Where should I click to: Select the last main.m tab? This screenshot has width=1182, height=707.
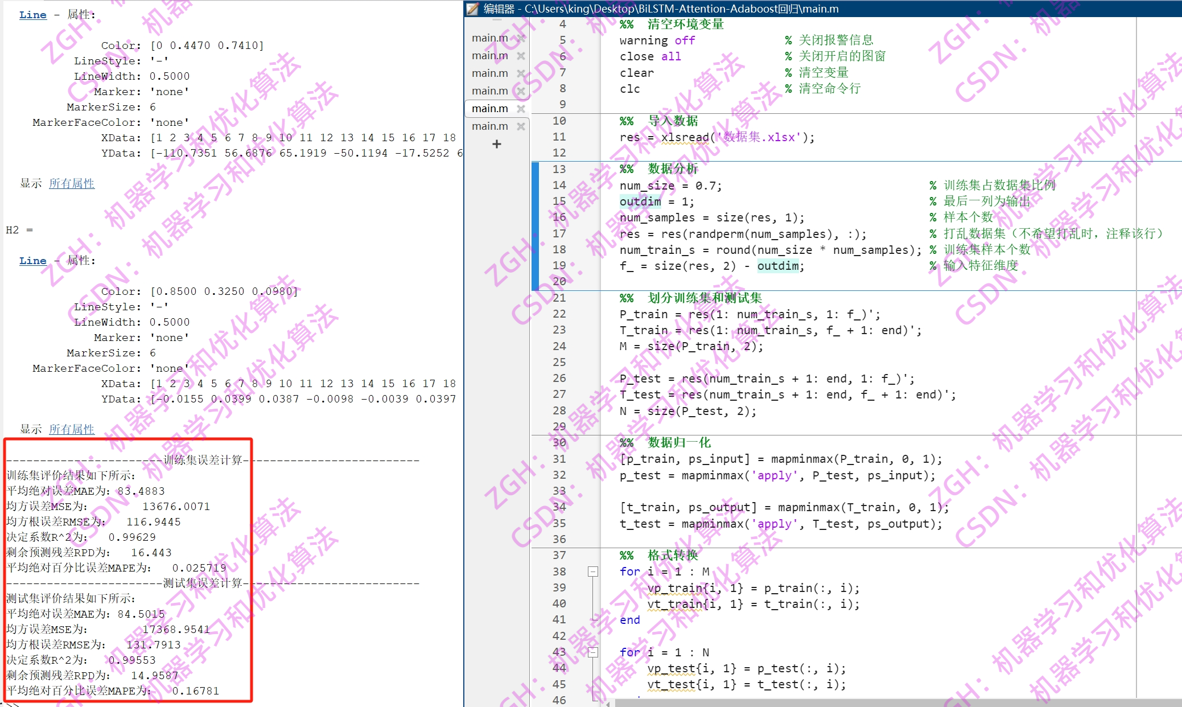click(x=489, y=126)
